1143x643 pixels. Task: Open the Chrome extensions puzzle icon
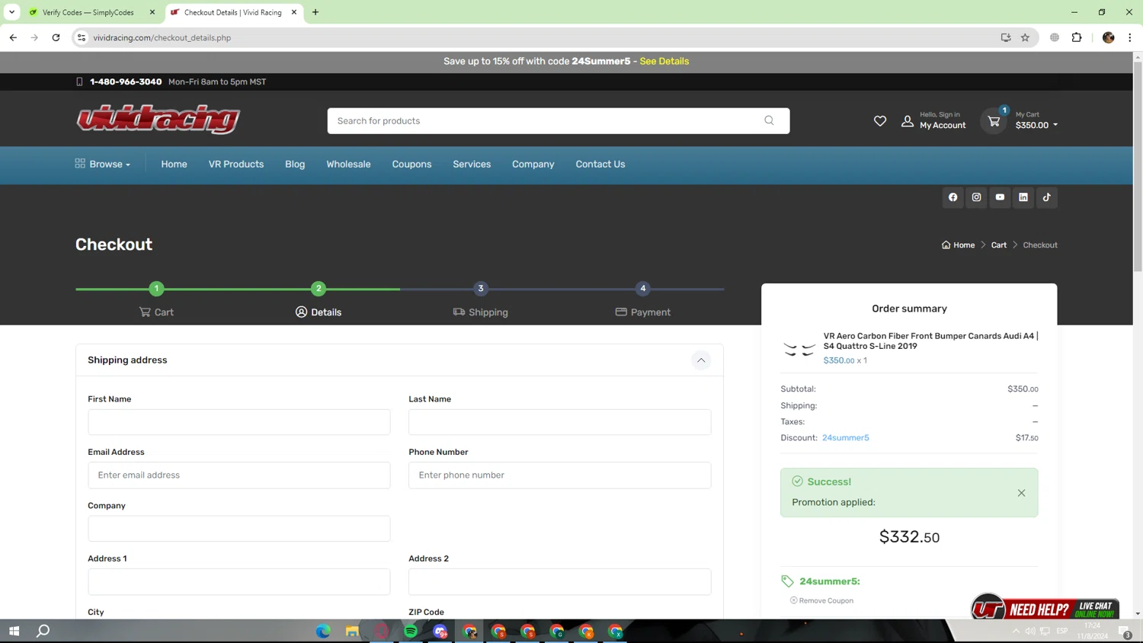coord(1077,37)
